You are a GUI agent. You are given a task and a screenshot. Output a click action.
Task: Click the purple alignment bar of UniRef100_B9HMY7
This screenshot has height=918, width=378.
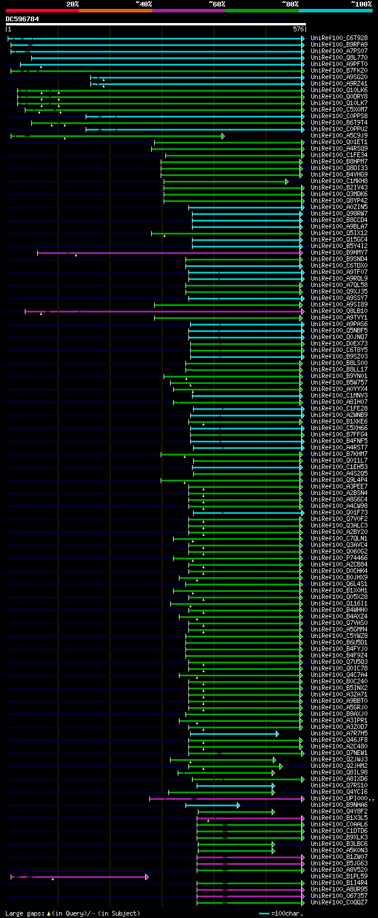[x=171, y=253]
